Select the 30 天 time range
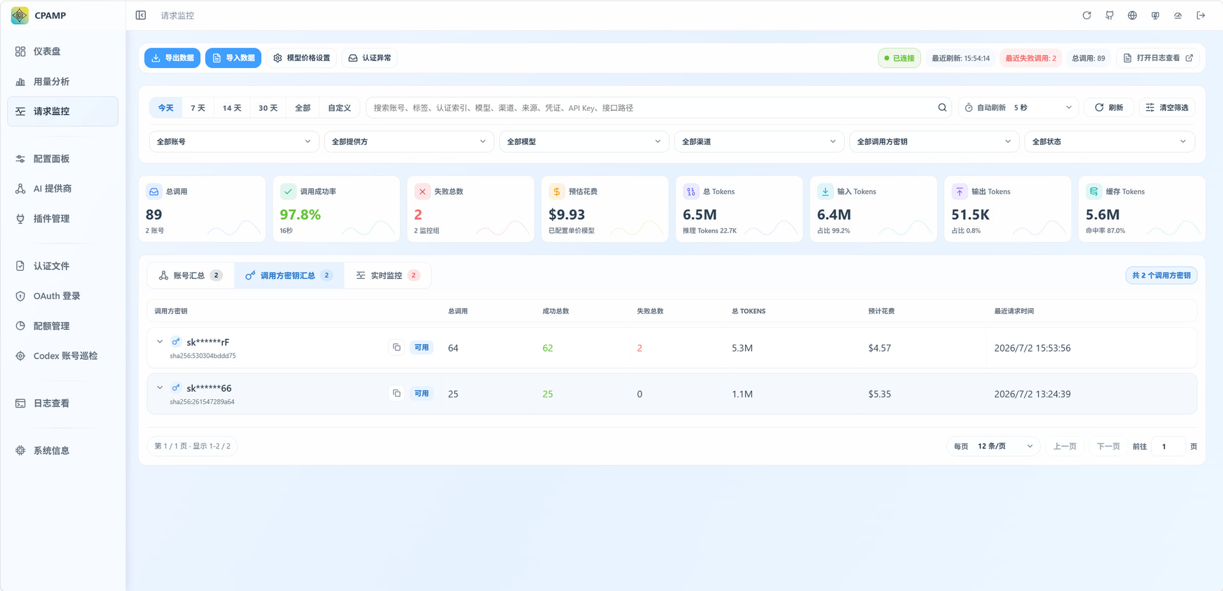 tap(268, 108)
